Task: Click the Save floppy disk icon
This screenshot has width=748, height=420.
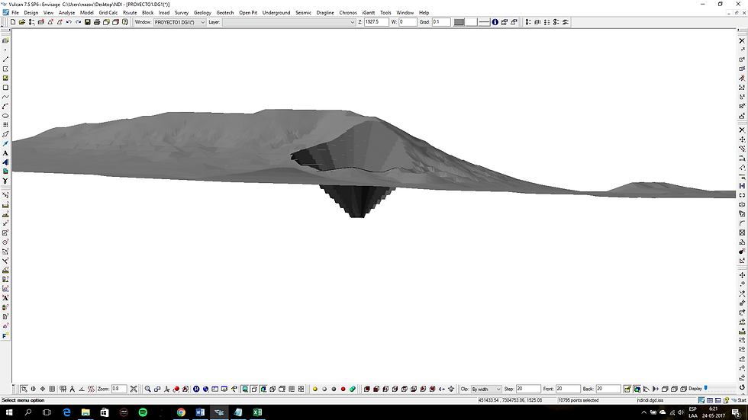Action: 87,22
